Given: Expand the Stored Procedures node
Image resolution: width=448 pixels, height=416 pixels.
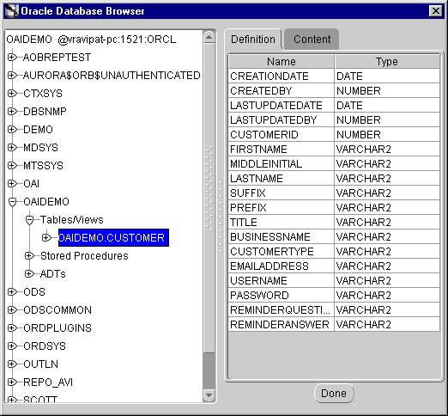Looking at the screenshot, I should pyautogui.click(x=29, y=255).
